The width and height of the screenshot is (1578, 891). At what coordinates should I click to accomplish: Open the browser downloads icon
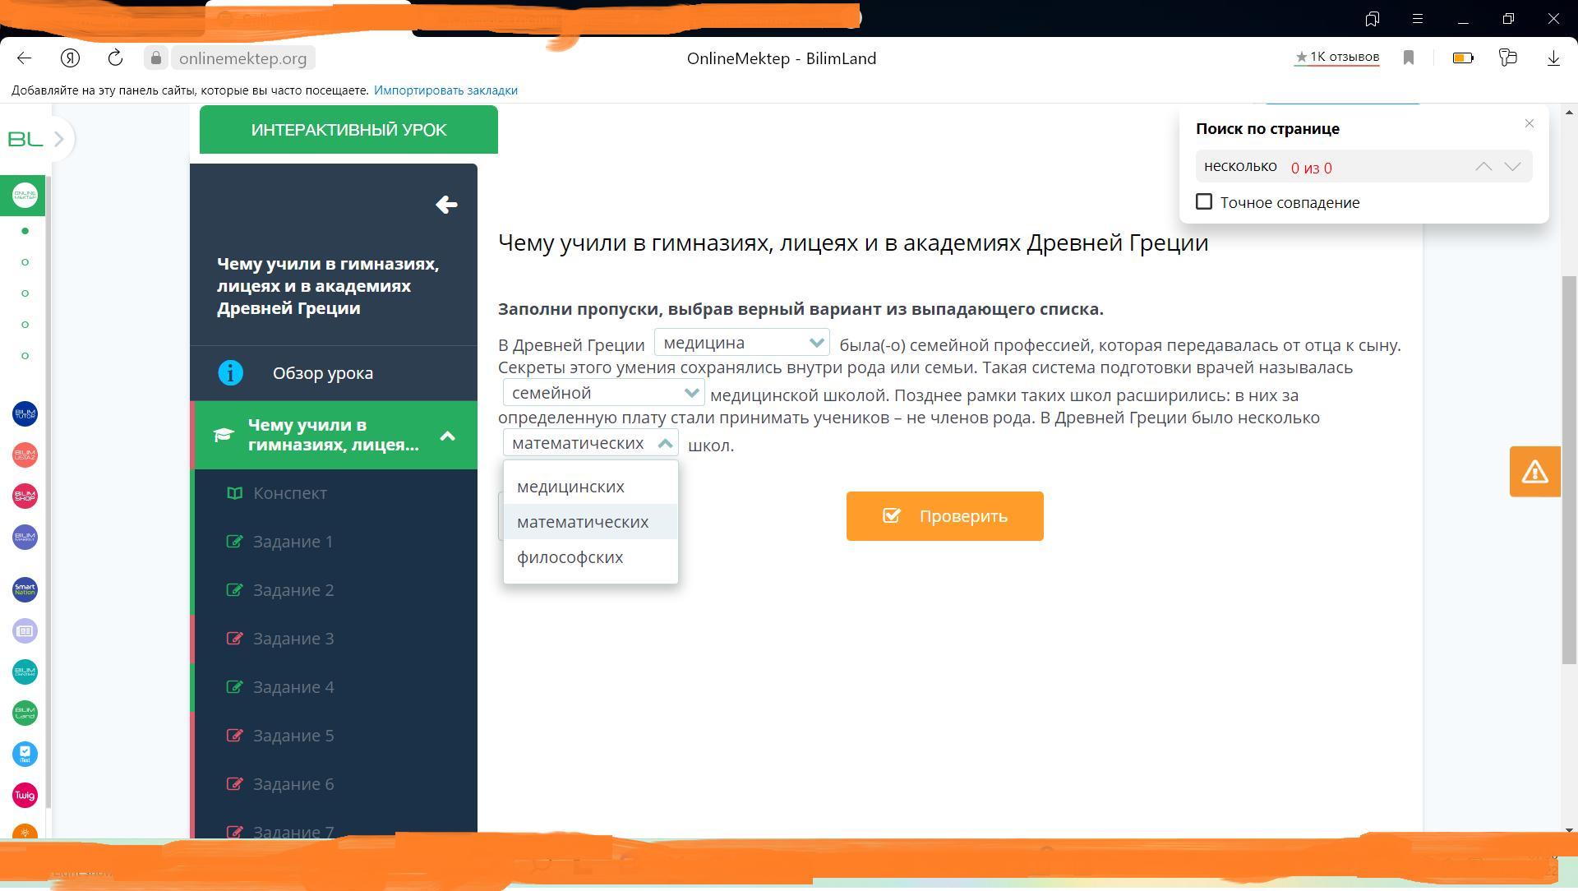point(1553,58)
